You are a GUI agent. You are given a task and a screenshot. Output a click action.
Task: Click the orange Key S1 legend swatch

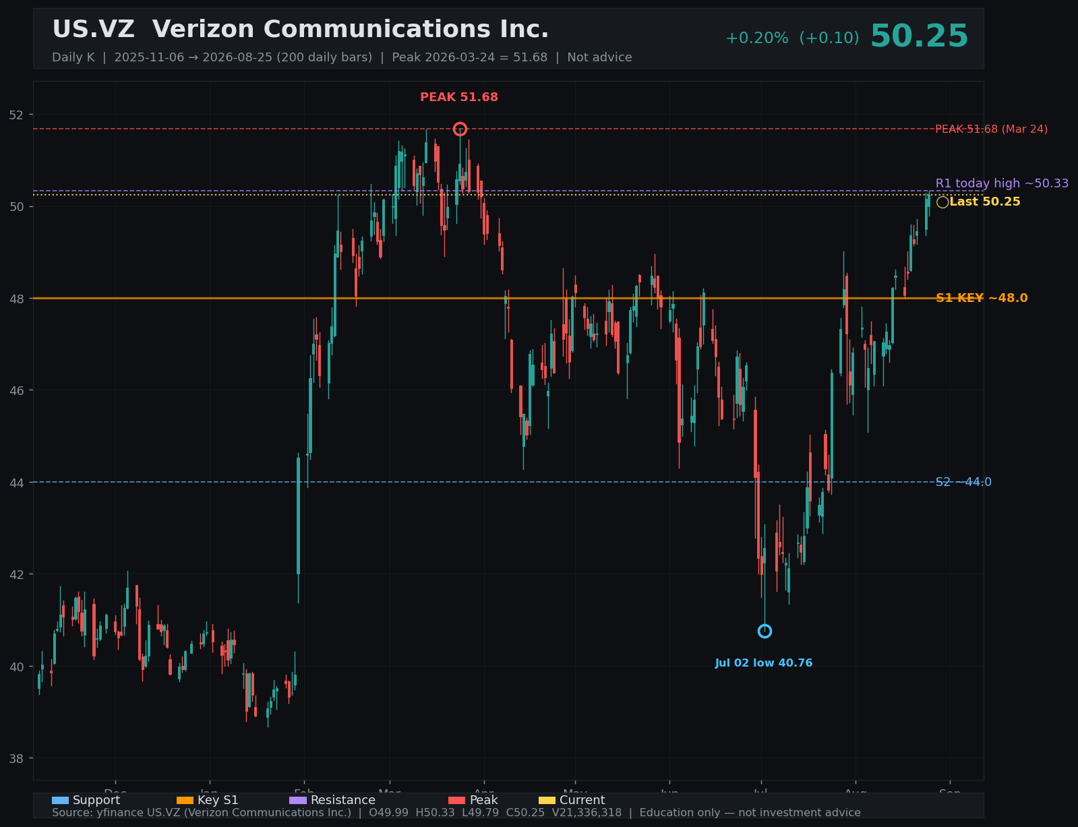(x=185, y=800)
